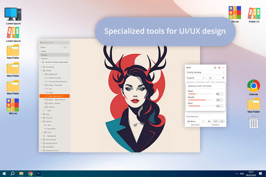This screenshot has height=177, width=266.
Task: Open the variable font options AA button
Action: (x=210, y=78)
